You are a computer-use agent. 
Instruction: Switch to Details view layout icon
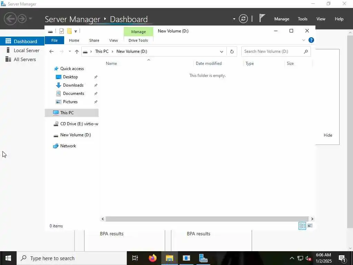pyautogui.click(x=302, y=226)
